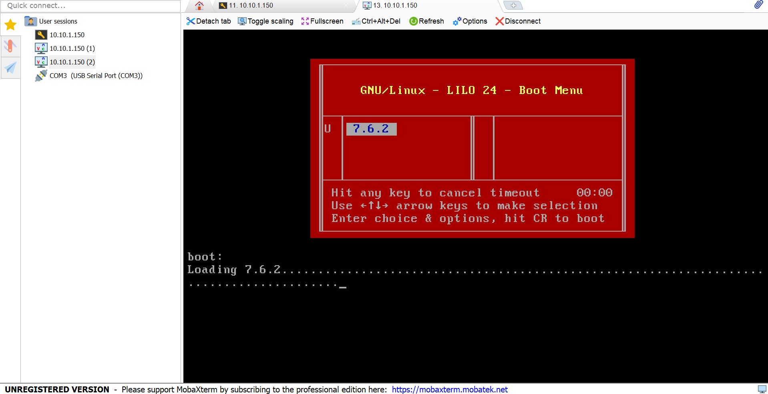Refresh the VNC session
This screenshot has height=394, width=768.
pyautogui.click(x=426, y=21)
